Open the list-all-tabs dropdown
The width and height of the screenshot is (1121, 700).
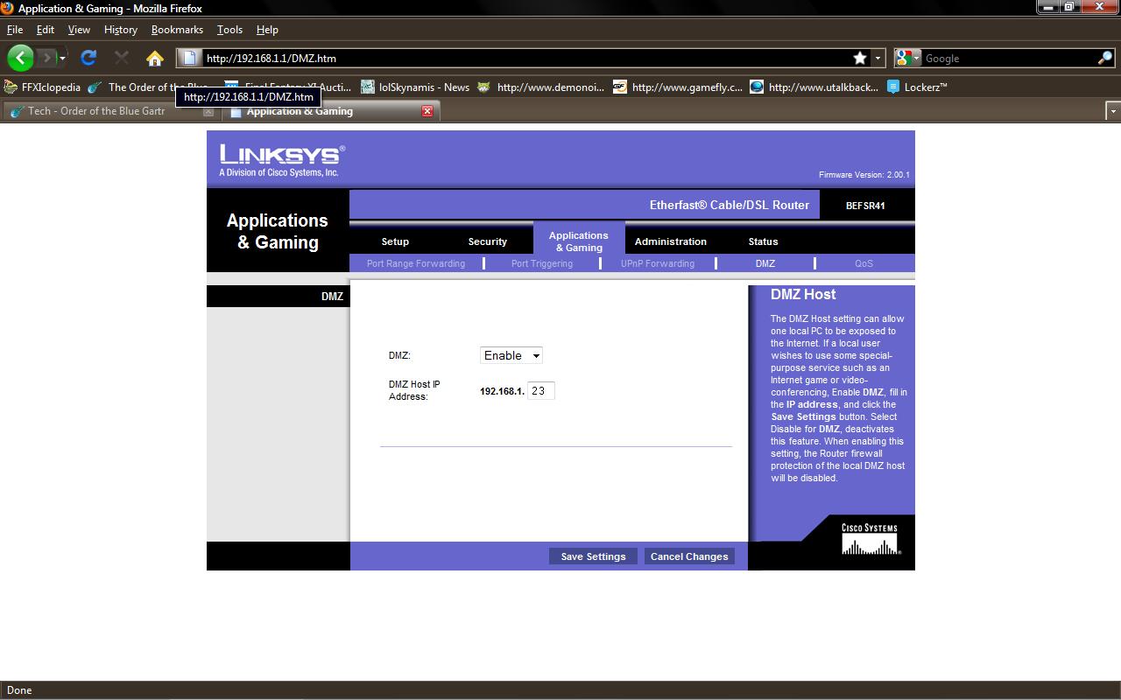[1113, 111]
